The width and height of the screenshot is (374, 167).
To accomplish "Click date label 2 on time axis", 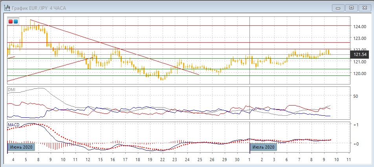I will coord(262,160).
